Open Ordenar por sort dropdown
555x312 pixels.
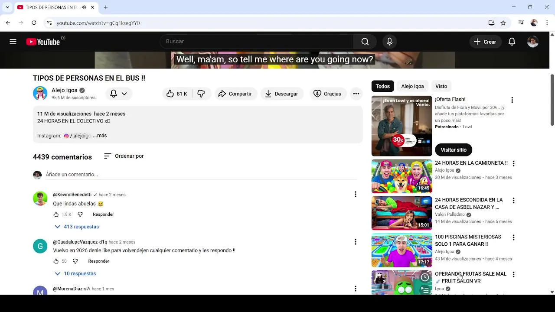click(x=124, y=156)
